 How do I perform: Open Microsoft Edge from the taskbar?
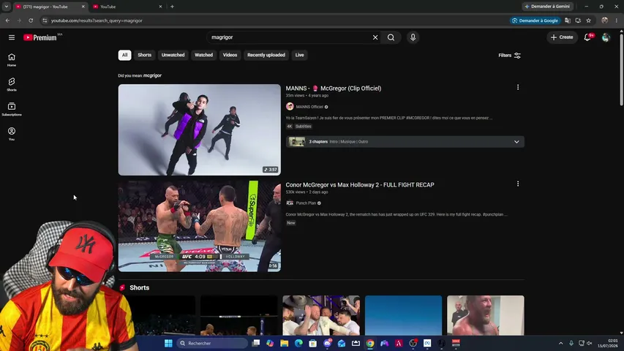point(298,343)
